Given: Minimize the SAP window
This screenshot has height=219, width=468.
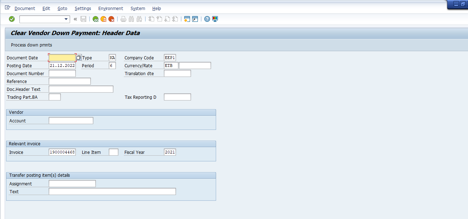Looking at the screenshot, I should click(x=456, y=4).
